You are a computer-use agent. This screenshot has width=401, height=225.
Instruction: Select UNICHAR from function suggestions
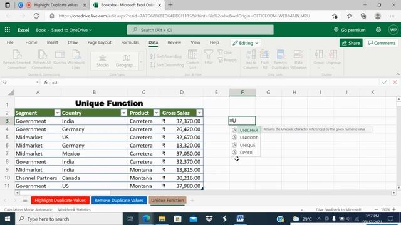(246, 130)
